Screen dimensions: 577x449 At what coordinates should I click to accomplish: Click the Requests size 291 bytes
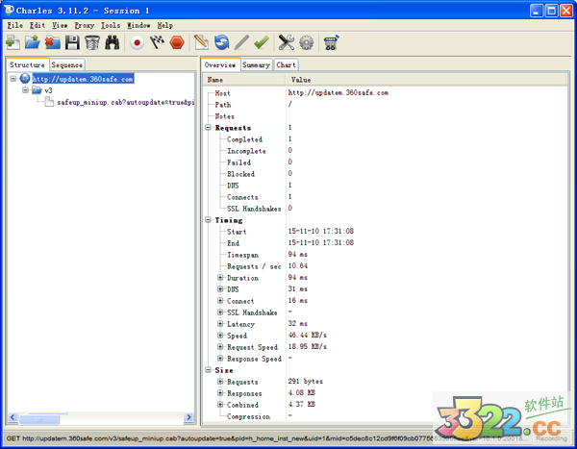pyautogui.click(x=306, y=382)
